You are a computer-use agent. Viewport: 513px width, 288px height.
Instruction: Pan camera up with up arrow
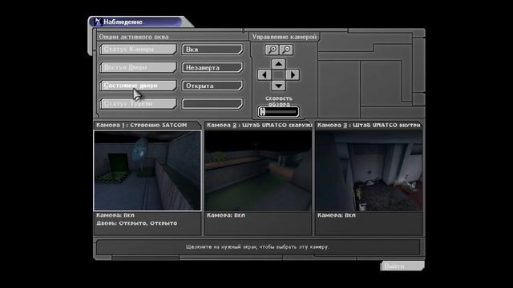coord(278,64)
